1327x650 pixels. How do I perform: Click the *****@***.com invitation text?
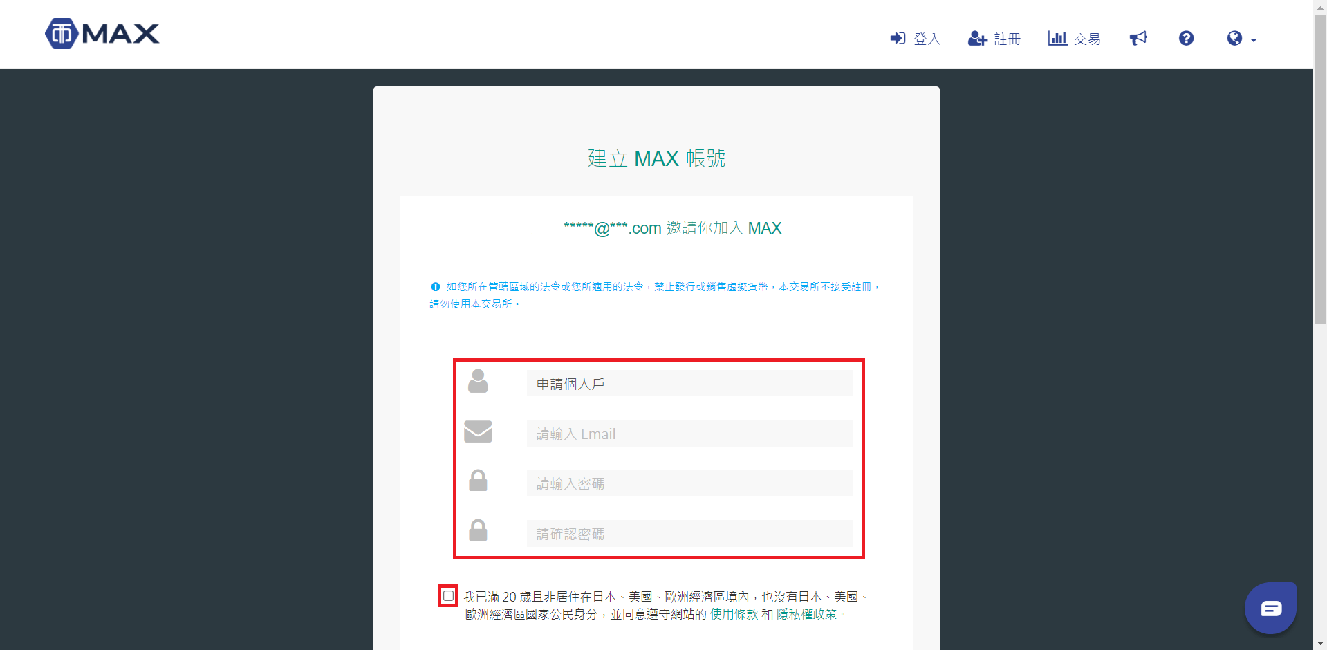(x=673, y=228)
